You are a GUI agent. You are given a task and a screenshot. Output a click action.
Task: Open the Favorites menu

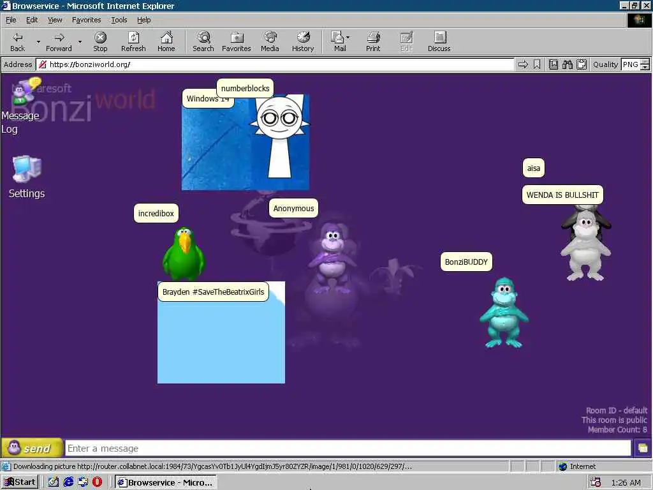tap(86, 20)
